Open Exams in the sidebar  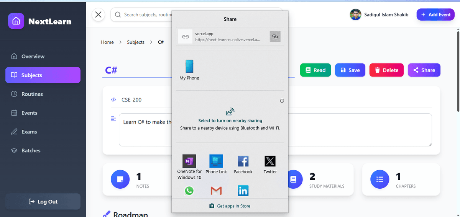[x=43, y=132]
